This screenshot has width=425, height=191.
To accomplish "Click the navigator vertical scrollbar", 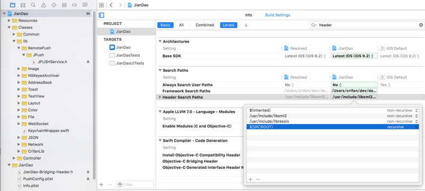I will tap(94, 94).
